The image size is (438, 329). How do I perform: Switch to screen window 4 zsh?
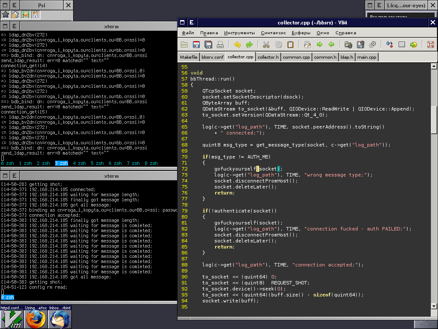click(x=79, y=163)
